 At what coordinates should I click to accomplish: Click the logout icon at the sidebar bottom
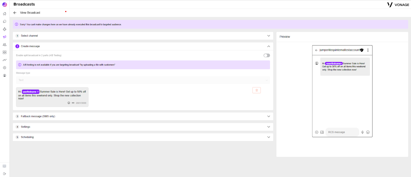4,174
